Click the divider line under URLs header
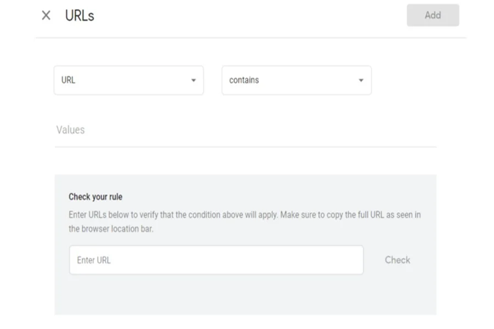 (x=251, y=38)
